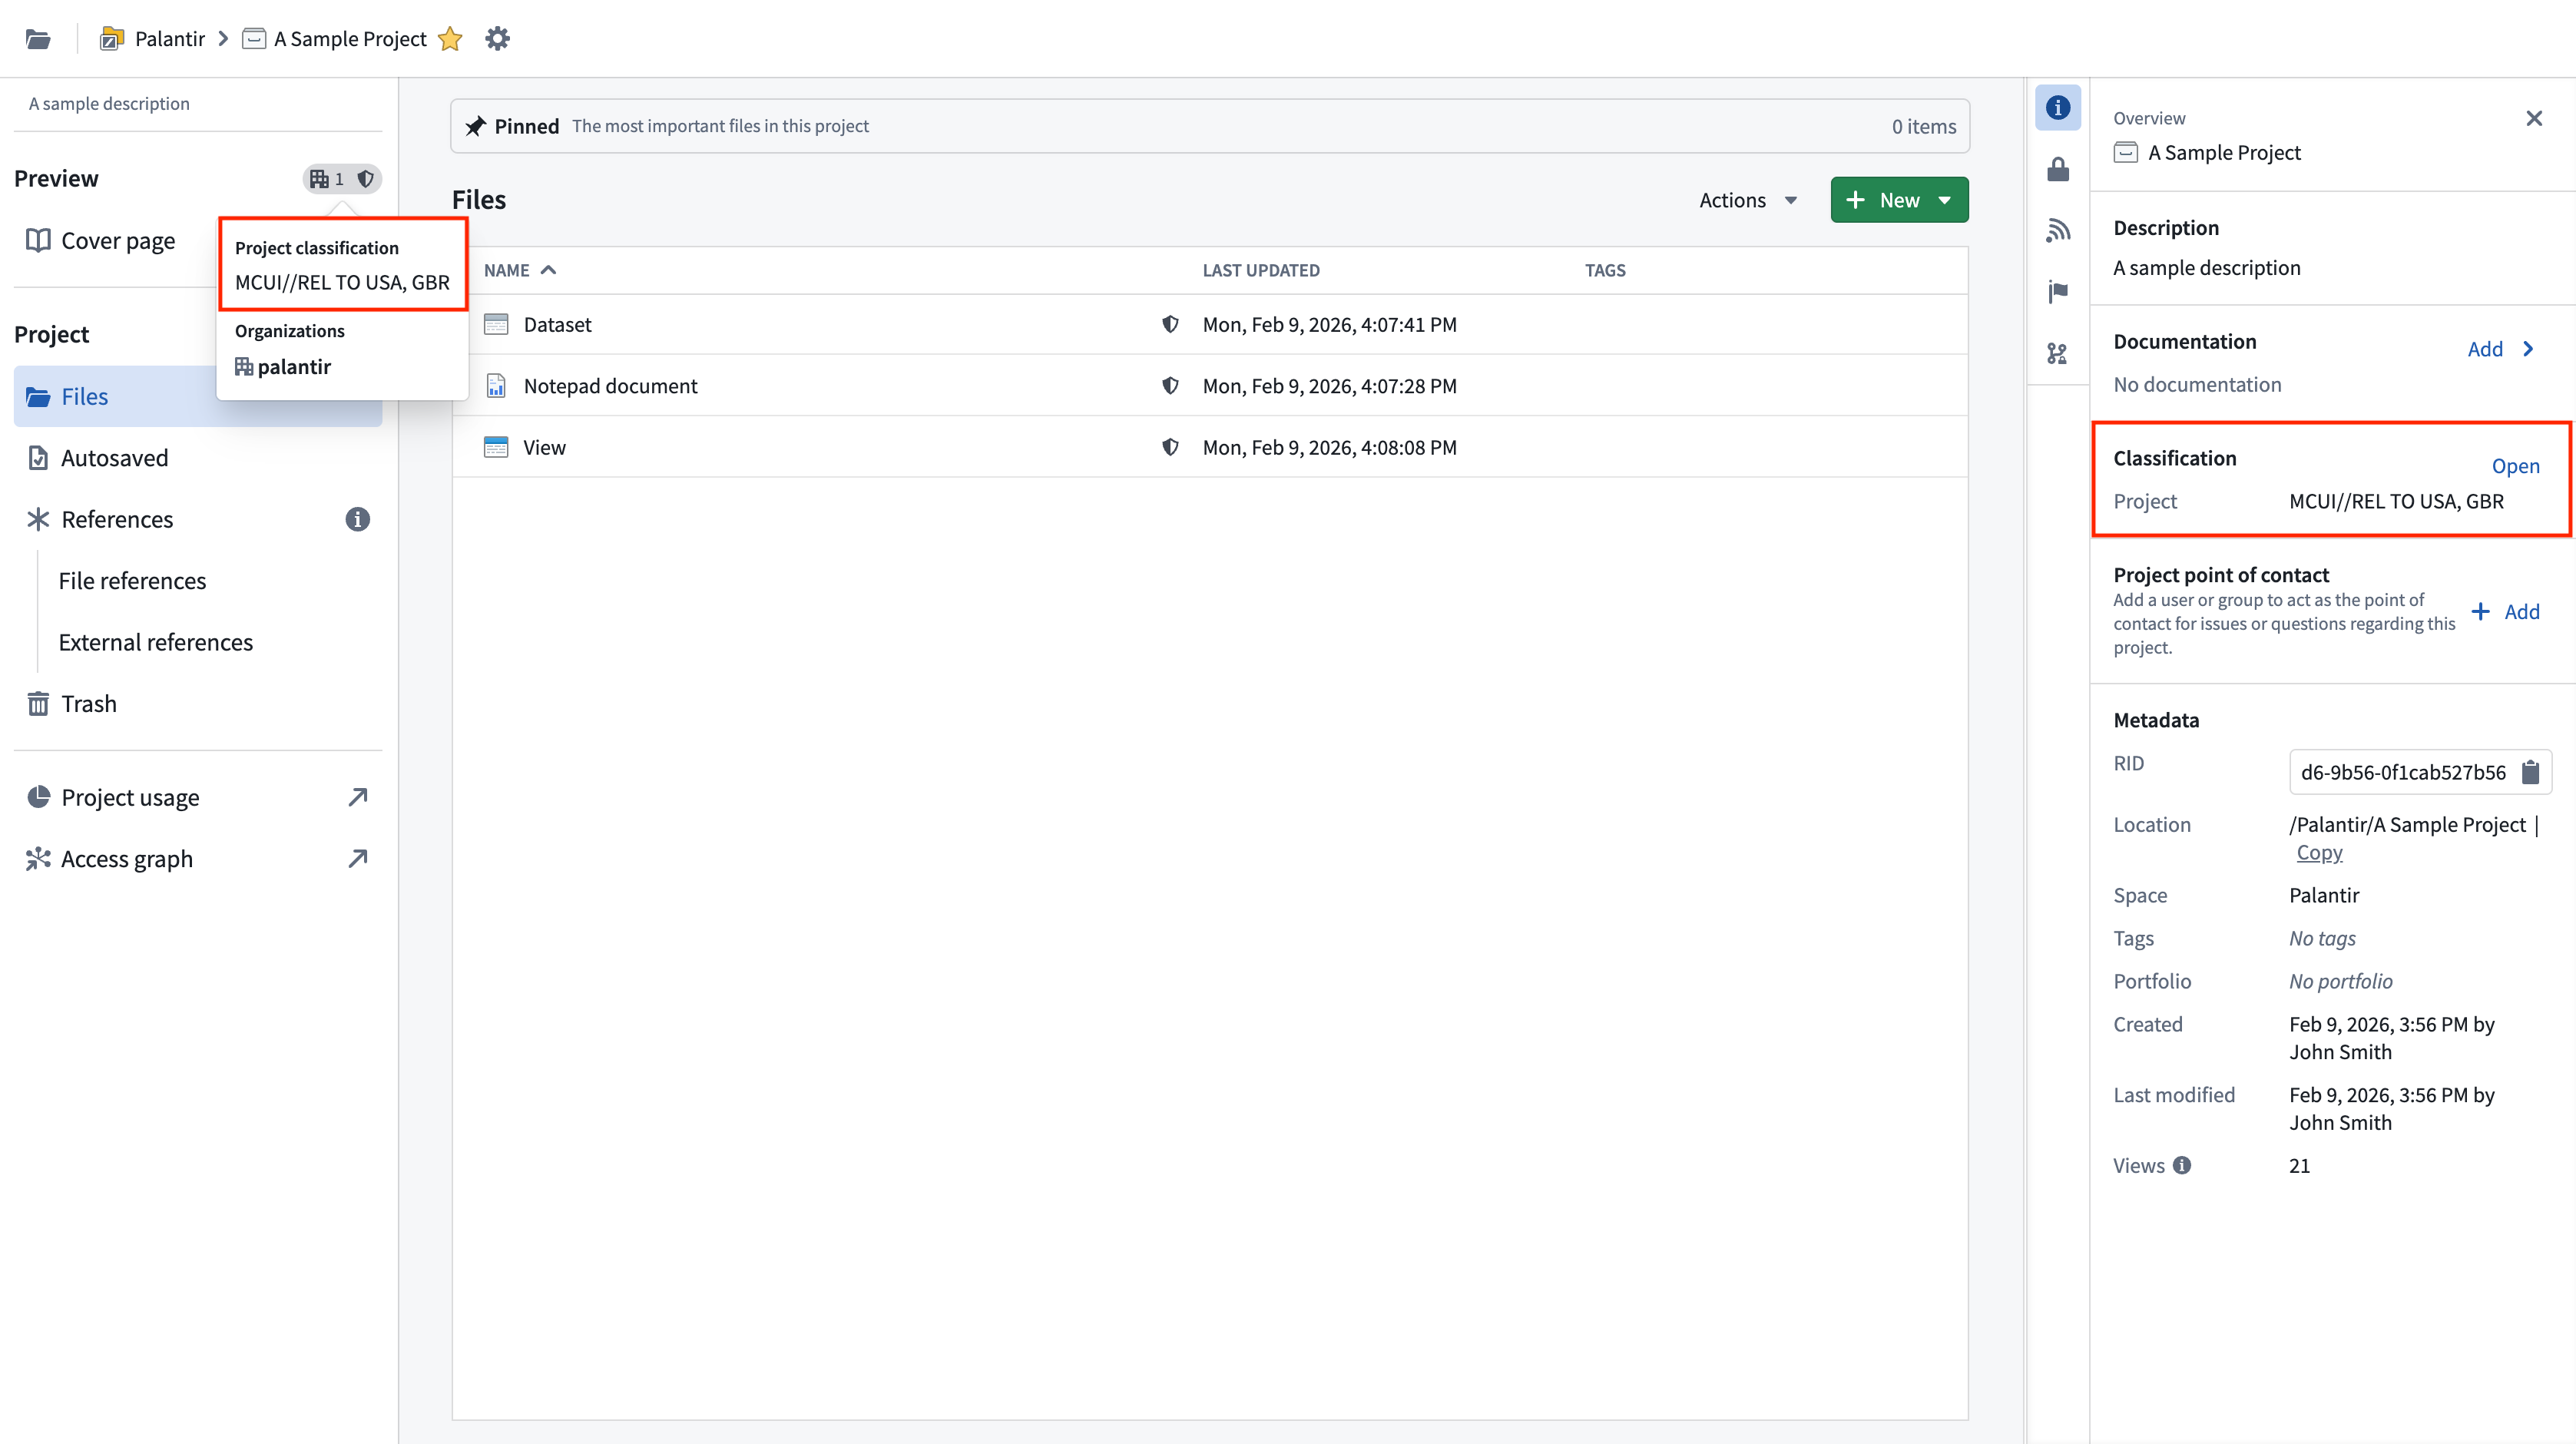Open the Notepad document file row

(610, 386)
